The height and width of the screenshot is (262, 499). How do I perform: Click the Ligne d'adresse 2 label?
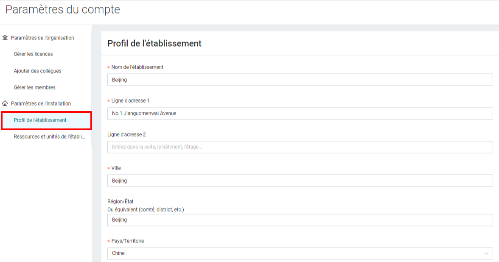pos(126,134)
